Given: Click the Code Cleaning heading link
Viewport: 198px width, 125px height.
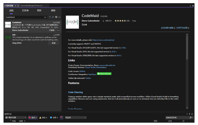Looking at the screenshot, I should [75, 92].
